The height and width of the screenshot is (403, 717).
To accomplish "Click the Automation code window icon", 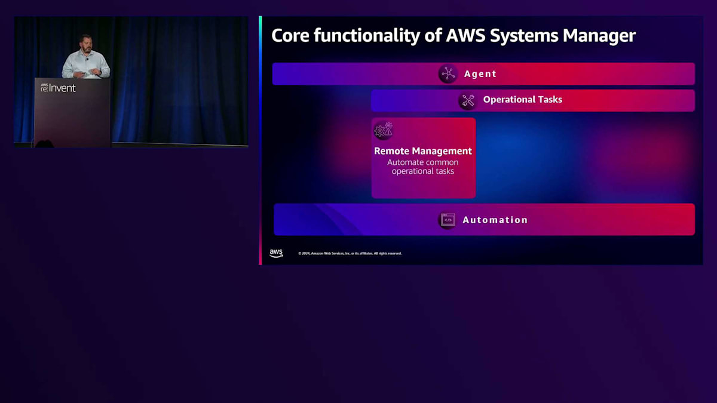I will point(448,220).
